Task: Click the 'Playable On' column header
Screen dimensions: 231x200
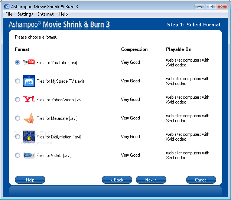Action: click(x=179, y=49)
